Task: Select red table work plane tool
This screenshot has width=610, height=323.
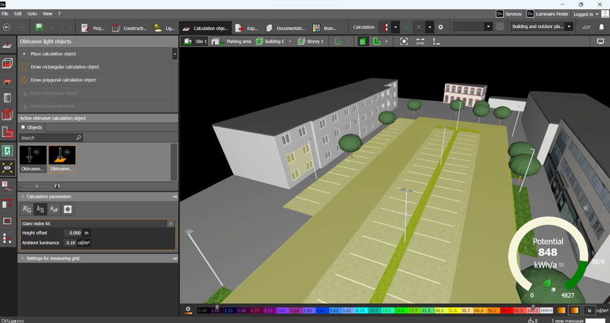Action: coord(7,81)
